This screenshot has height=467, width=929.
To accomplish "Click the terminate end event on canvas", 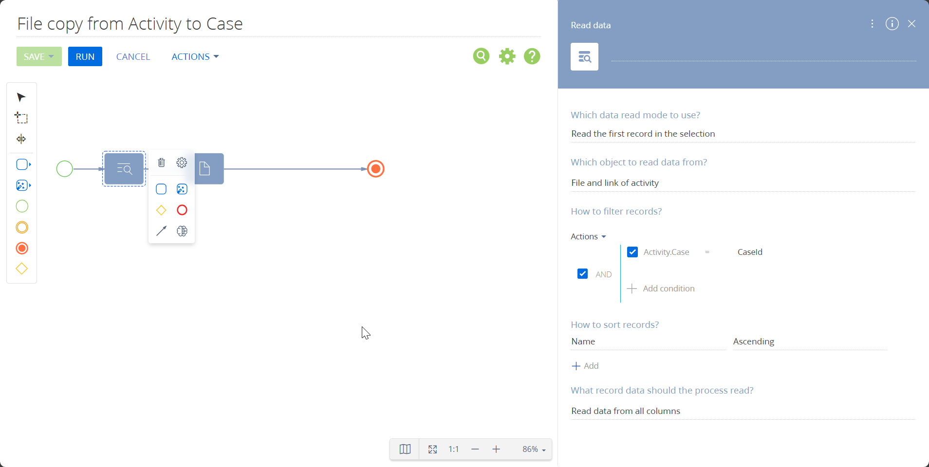I will pos(375,169).
